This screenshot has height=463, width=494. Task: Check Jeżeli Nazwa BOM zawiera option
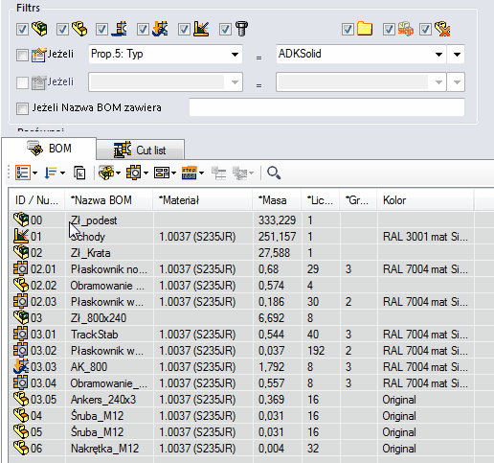click(22, 108)
